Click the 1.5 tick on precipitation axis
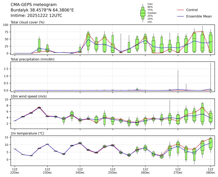This screenshot has width=218, height=177. [7, 69]
